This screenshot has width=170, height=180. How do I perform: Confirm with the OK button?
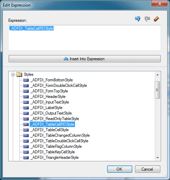(x=120, y=169)
